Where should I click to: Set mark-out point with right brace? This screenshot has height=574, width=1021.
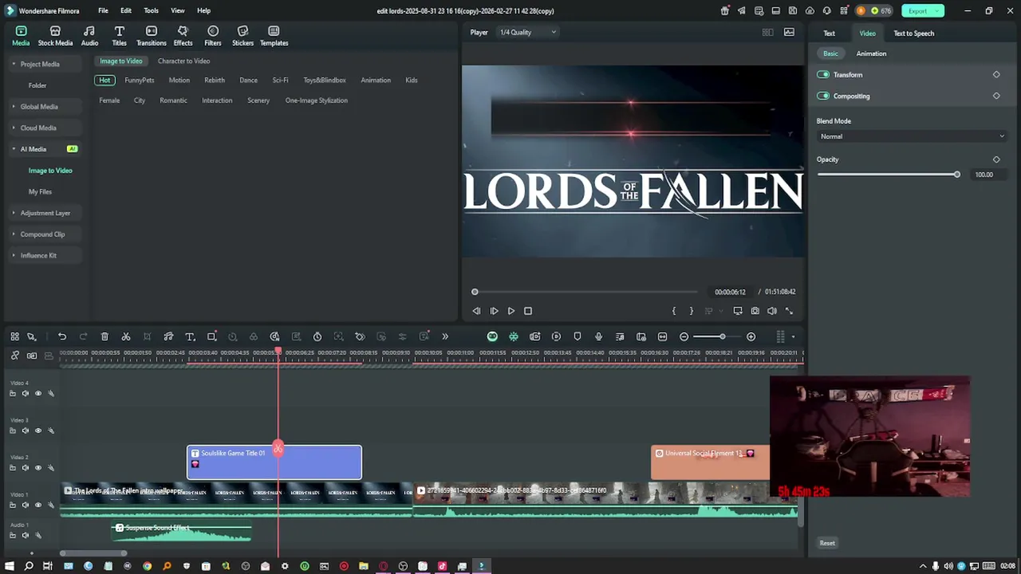[691, 311]
